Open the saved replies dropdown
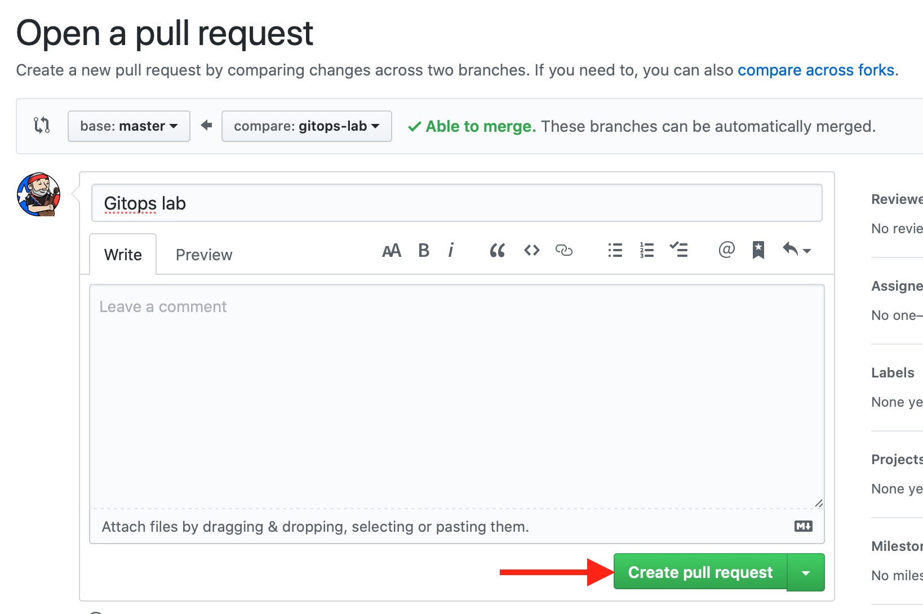The height and width of the screenshot is (614, 923). (797, 250)
